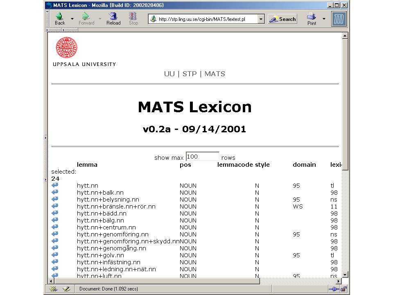
Task: Click the style column header
Action: click(x=262, y=165)
